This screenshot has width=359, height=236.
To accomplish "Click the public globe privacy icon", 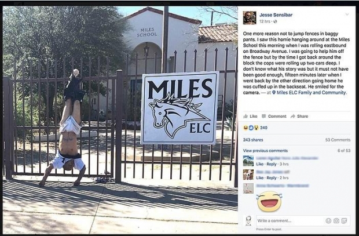I will pos(275,21).
